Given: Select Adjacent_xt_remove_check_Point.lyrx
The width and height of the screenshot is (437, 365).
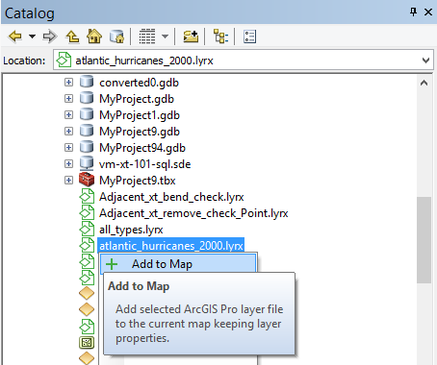Looking at the screenshot, I should click(x=193, y=213).
